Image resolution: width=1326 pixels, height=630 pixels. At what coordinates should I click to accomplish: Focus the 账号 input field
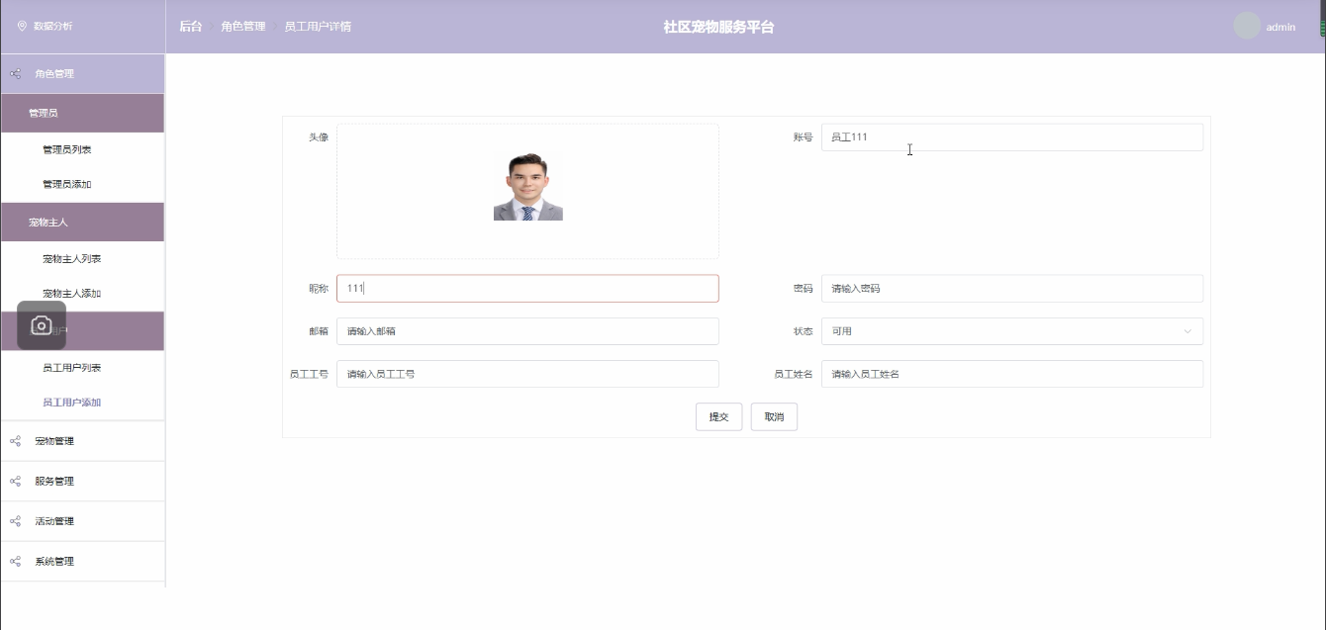coord(1012,137)
